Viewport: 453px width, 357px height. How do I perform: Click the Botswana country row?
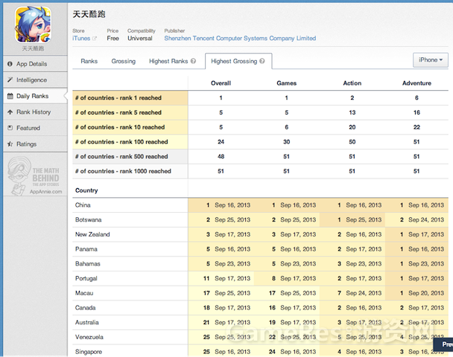[x=260, y=219]
